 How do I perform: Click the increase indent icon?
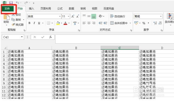coord(105,23)
